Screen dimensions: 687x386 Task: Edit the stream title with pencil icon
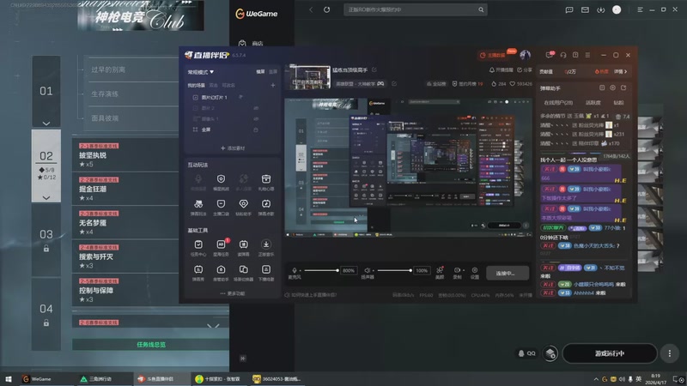(374, 69)
